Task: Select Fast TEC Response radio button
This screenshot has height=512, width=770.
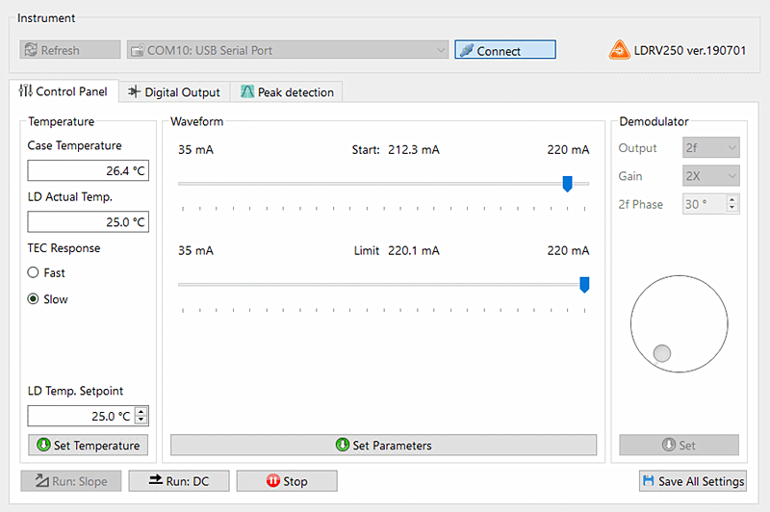Action: pyautogui.click(x=34, y=273)
